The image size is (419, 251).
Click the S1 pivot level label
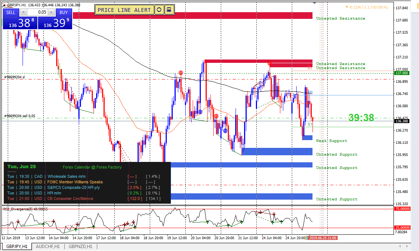[310, 124]
